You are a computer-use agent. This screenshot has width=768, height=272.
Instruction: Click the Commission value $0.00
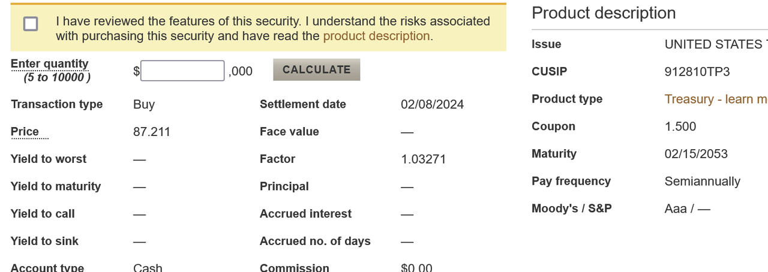point(416,267)
